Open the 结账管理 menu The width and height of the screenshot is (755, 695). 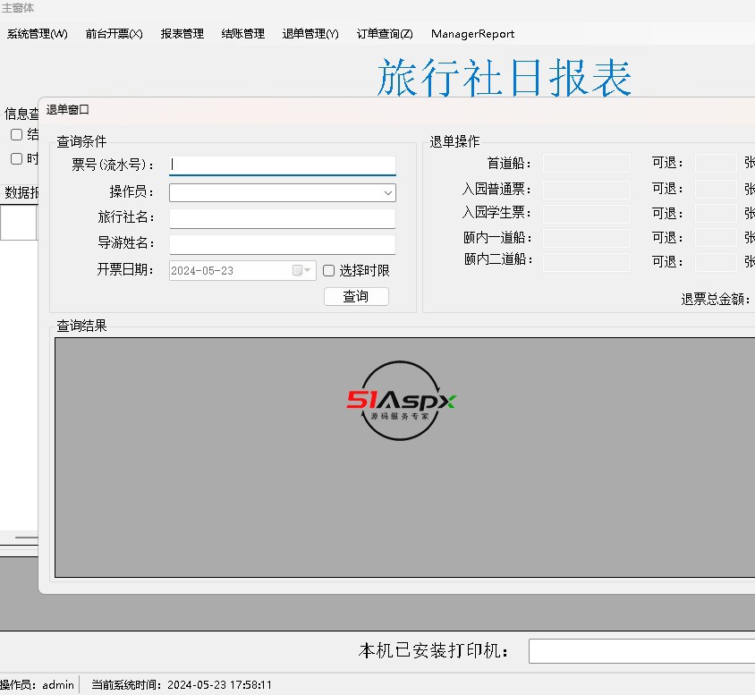[243, 34]
